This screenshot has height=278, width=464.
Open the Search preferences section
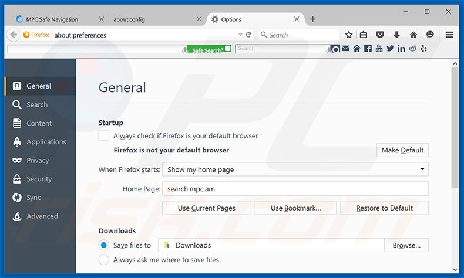click(x=41, y=104)
